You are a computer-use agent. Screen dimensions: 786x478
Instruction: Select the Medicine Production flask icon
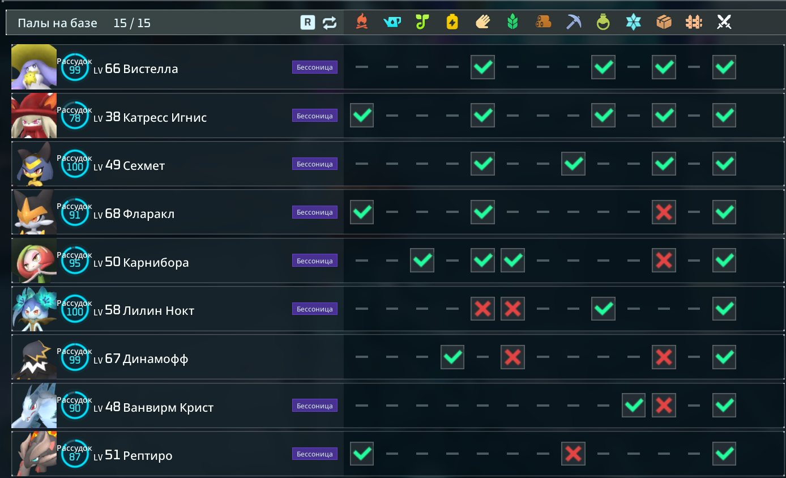click(603, 22)
